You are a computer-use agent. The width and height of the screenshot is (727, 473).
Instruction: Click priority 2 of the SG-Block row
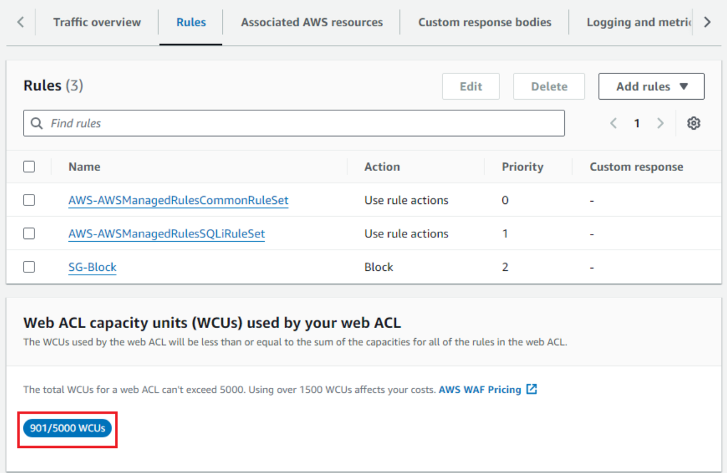[x=505, y=267]
